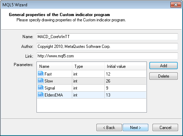Add a new parameter
This screenshot has width=183, height=136.
[x=163, y=66]
